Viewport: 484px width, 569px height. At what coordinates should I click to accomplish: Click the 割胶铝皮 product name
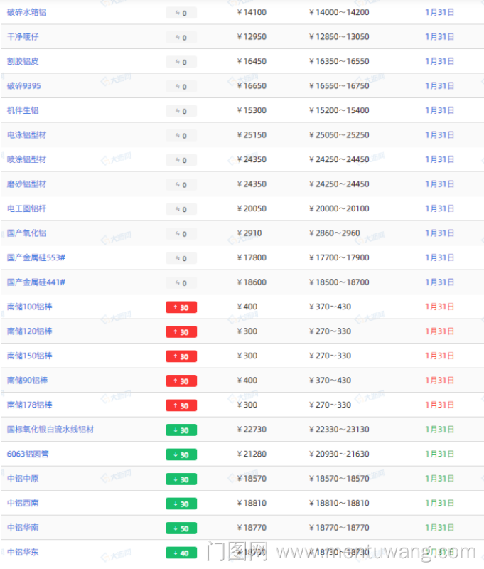(x=23, y=61)
